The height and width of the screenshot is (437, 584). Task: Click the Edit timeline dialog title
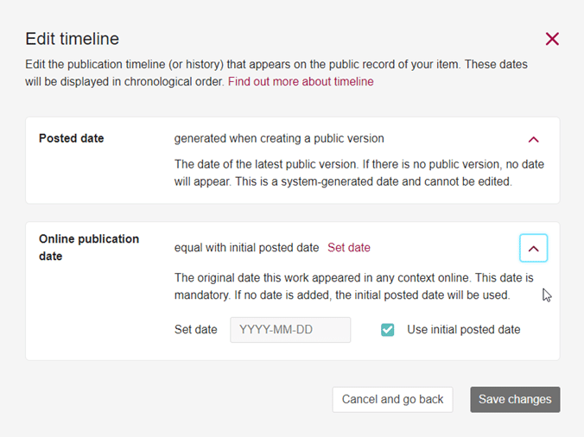click(x=73, y=39)
